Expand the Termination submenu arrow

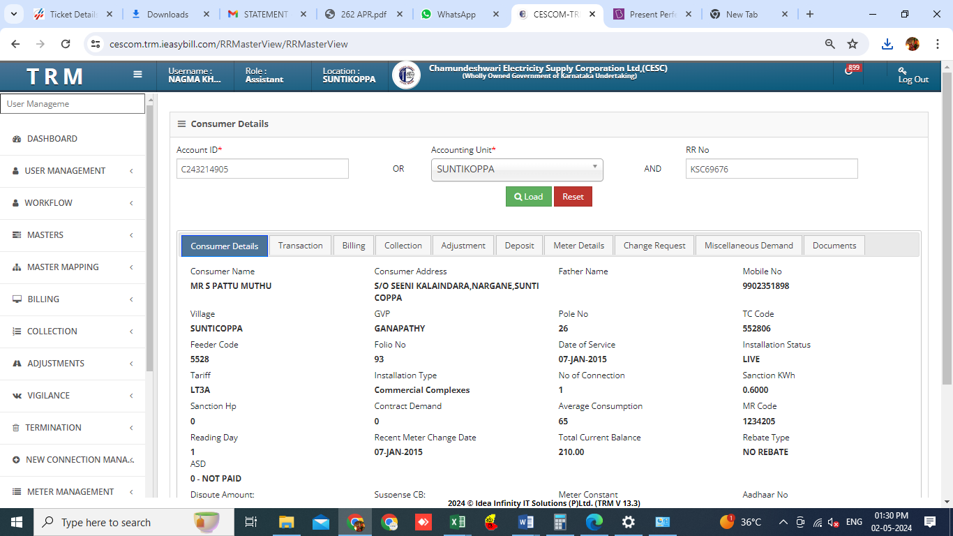131,428
